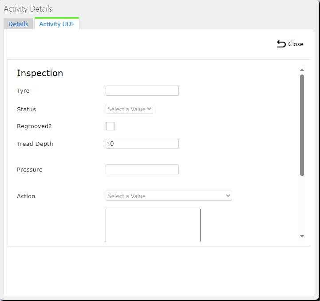Tick the Regrooved? checkbox
The width and height of the screenshot is (320, 301).
[x=110, y=126]
